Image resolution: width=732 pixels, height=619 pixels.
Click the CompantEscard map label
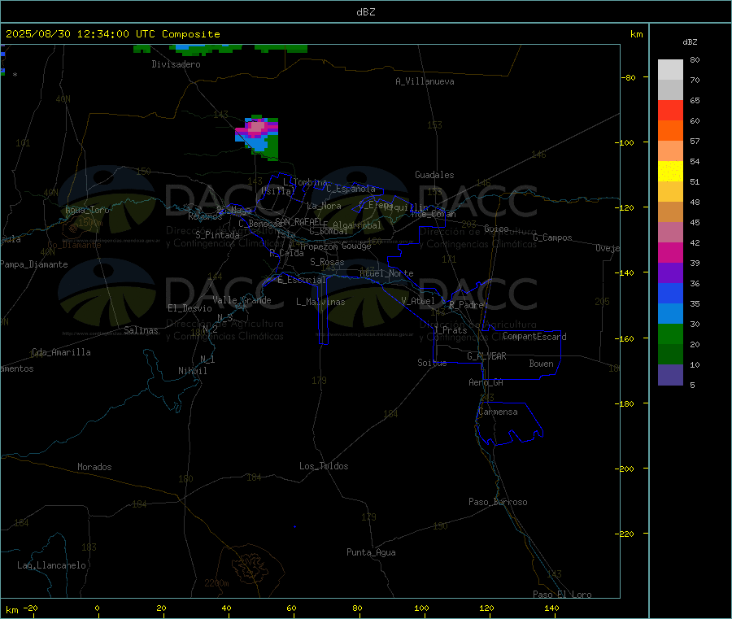pyautogui.click(x=534, y=337)
